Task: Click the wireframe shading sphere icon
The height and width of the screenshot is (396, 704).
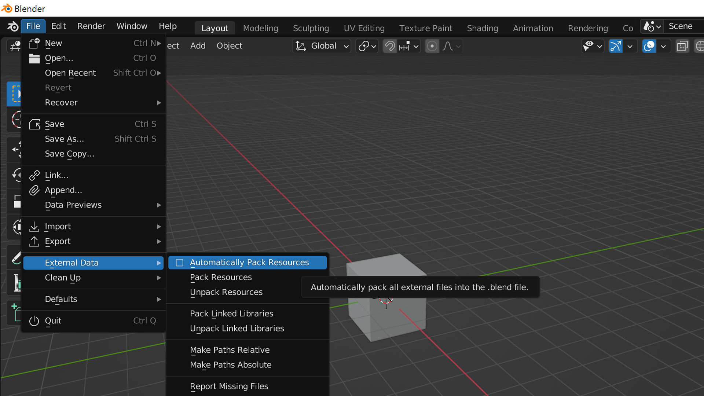Action: 700,46
